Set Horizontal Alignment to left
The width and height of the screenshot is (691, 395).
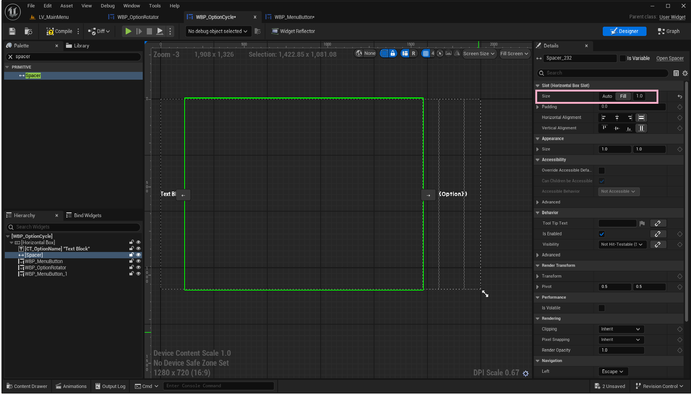tap(604, 117)
